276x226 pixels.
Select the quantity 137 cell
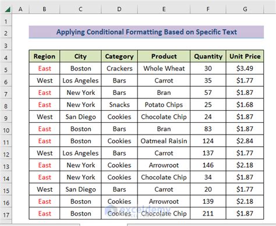208,153
